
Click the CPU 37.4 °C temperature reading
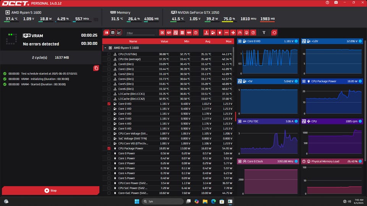(11, 19)
